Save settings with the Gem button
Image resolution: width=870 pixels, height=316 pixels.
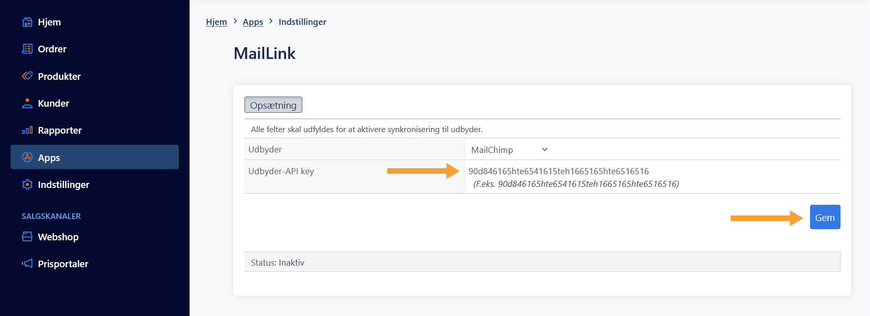click(825, 217)
